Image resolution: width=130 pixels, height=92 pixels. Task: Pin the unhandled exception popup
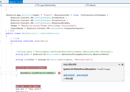click(119, 65)
